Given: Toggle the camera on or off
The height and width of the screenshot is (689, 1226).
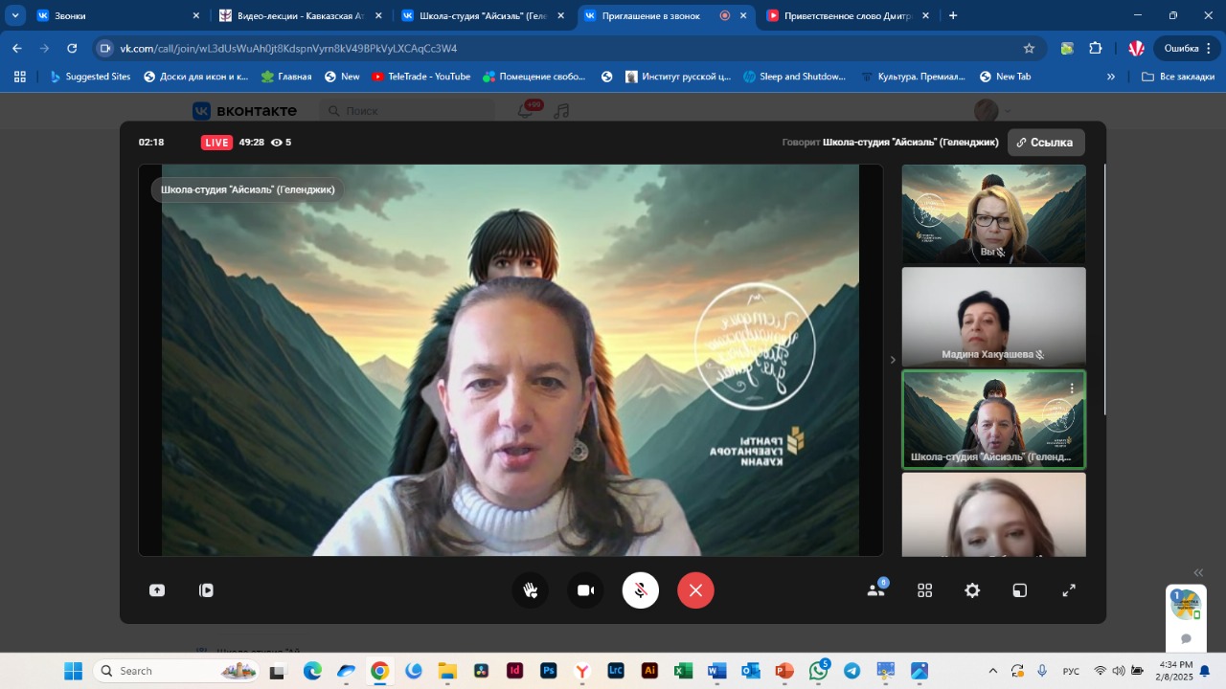Looking at the screenshot, I should tap(585, 590).
